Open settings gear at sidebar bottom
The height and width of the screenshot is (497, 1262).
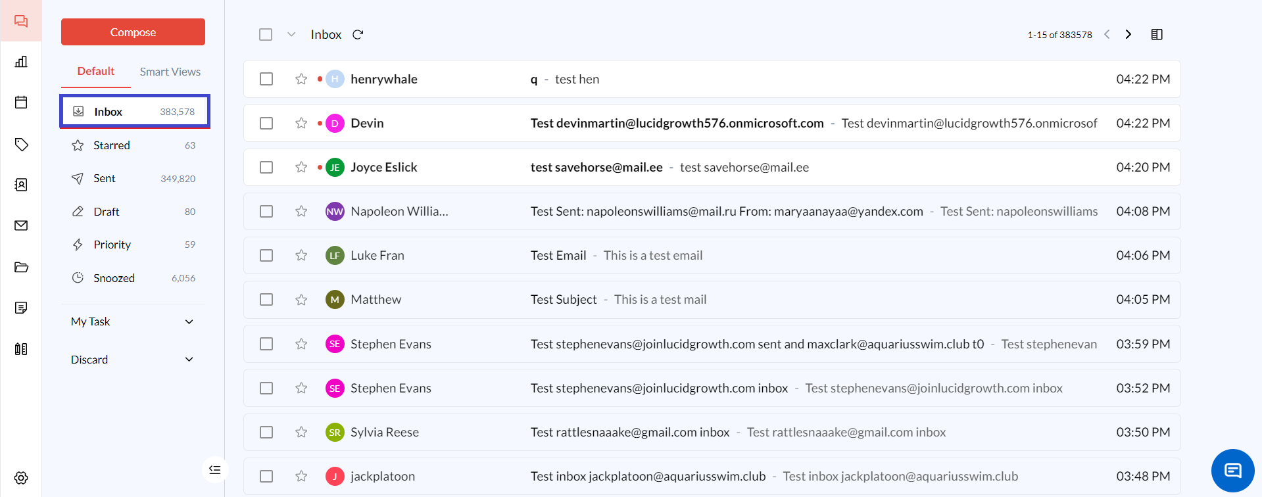21,478
